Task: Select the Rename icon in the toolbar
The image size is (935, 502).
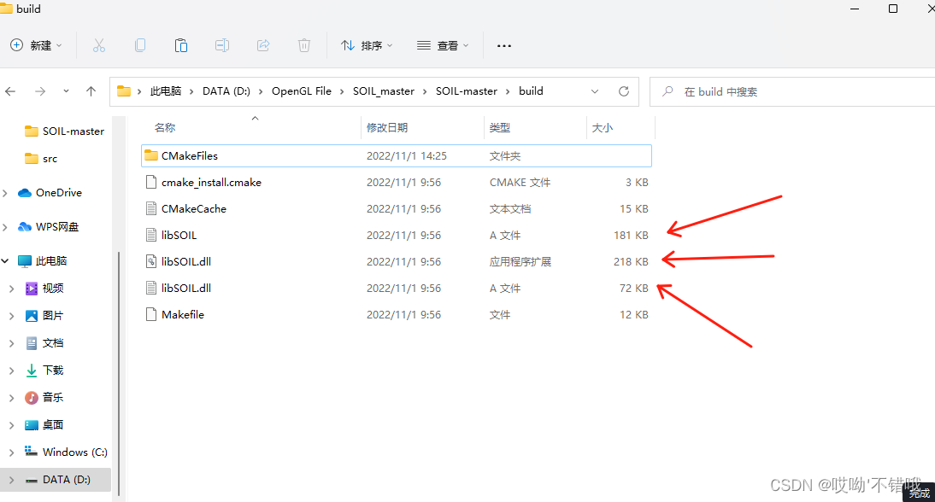Action: (222, 45)
